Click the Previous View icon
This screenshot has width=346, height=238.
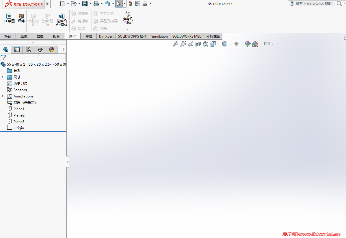coord(191,44)
